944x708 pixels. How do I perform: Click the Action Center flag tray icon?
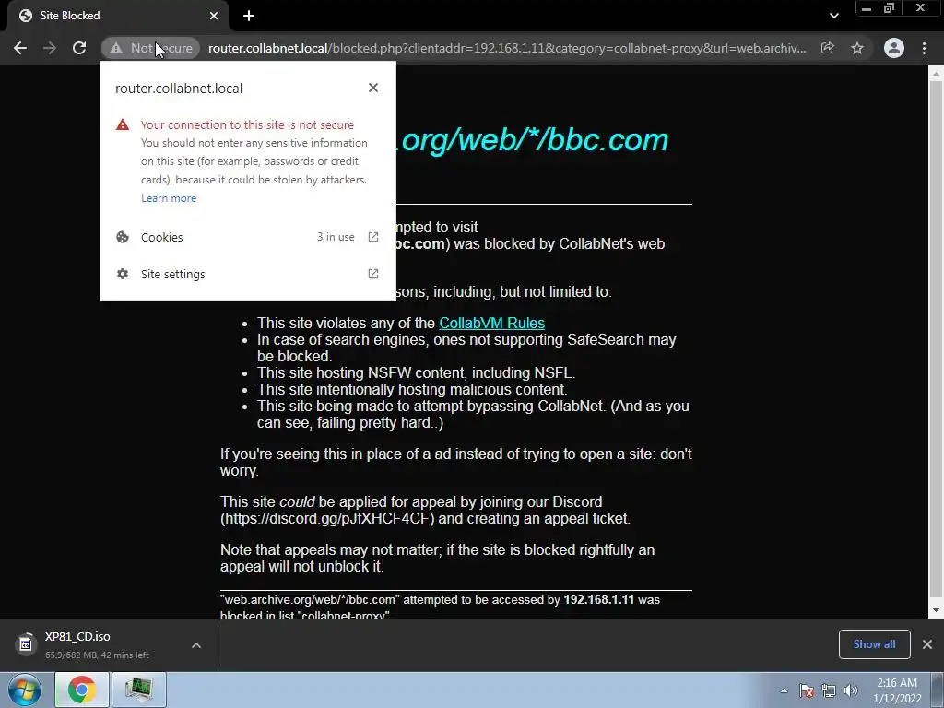click(x=807, y=690)
